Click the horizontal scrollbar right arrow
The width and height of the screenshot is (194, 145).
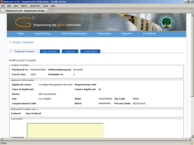[189, 139]
